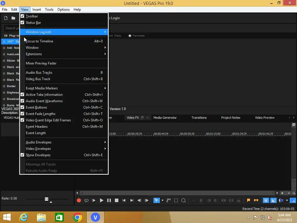
Task: Open the Options menu
Action: click(64, 10)
